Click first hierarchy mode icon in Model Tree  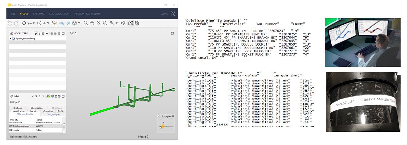(x=36, y=33)
